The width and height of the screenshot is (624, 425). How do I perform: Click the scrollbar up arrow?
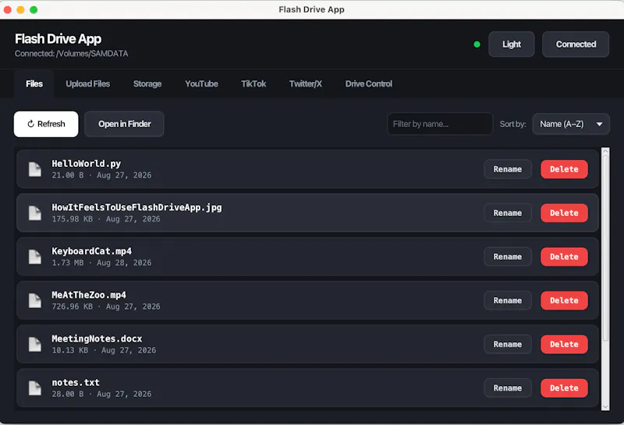click(x=605, y=151)
